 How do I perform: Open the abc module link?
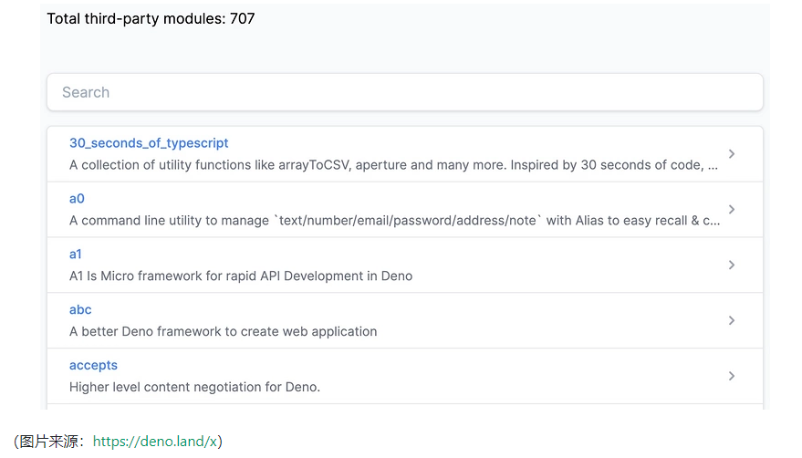click(80, 310)
